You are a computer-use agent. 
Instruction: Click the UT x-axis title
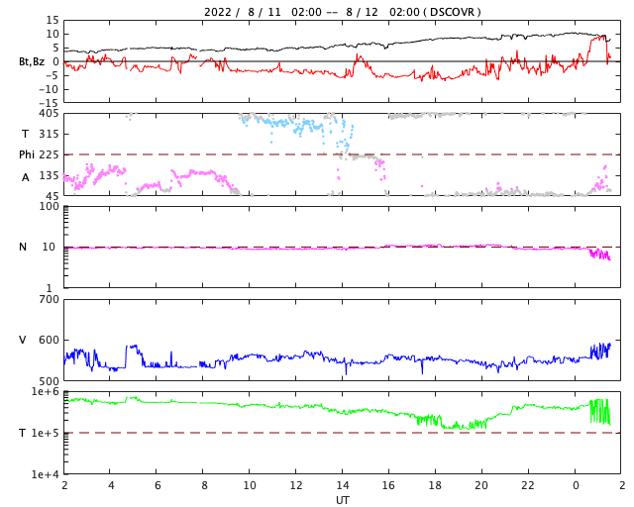point(342,500)
